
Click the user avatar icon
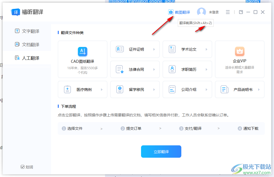(201, 12)
